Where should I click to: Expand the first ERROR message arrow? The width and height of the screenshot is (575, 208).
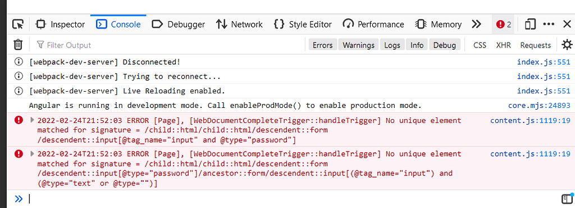point(32,120)
